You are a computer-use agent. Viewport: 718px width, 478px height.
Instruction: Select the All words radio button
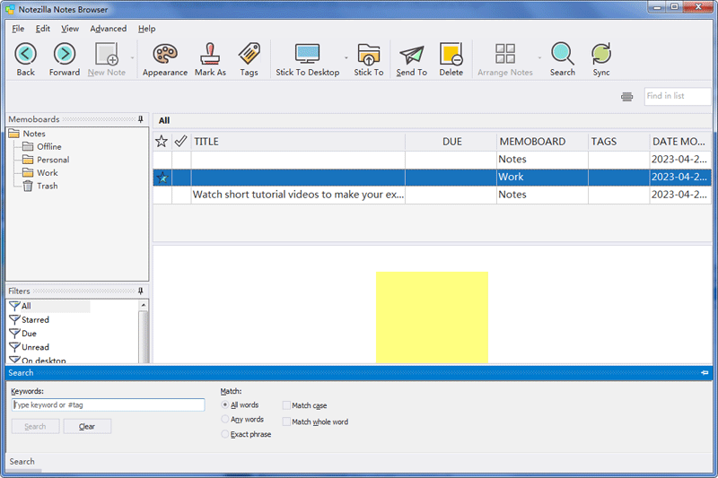click(225, 404)
